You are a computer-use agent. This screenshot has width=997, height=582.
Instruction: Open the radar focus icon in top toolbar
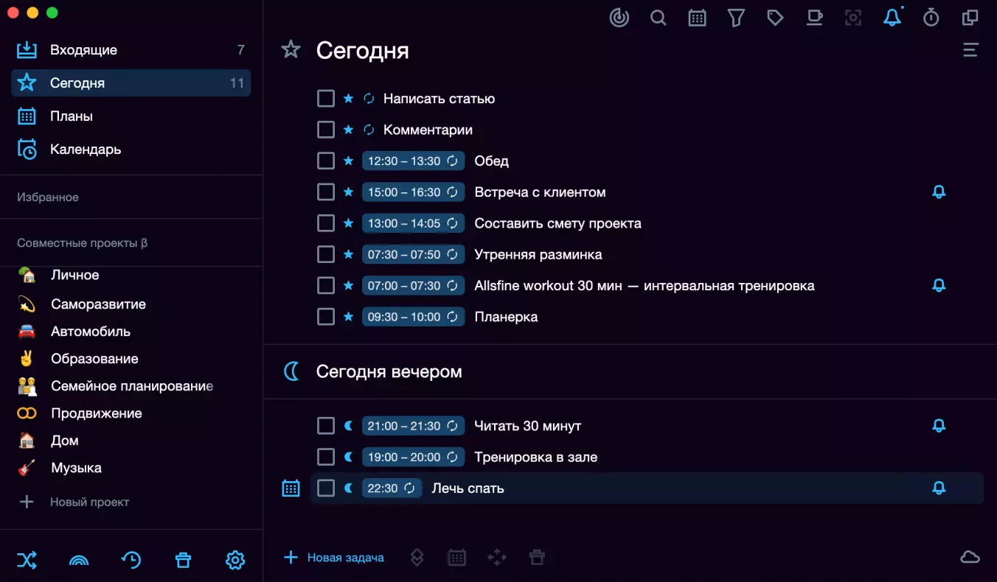[x=619, y=18]
